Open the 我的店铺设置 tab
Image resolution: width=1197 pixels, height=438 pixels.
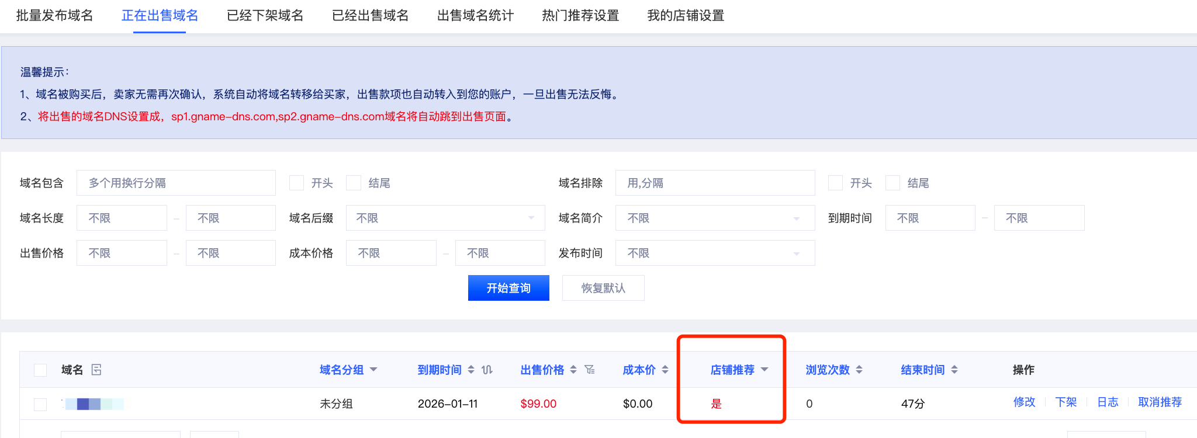tap(686, 16)
